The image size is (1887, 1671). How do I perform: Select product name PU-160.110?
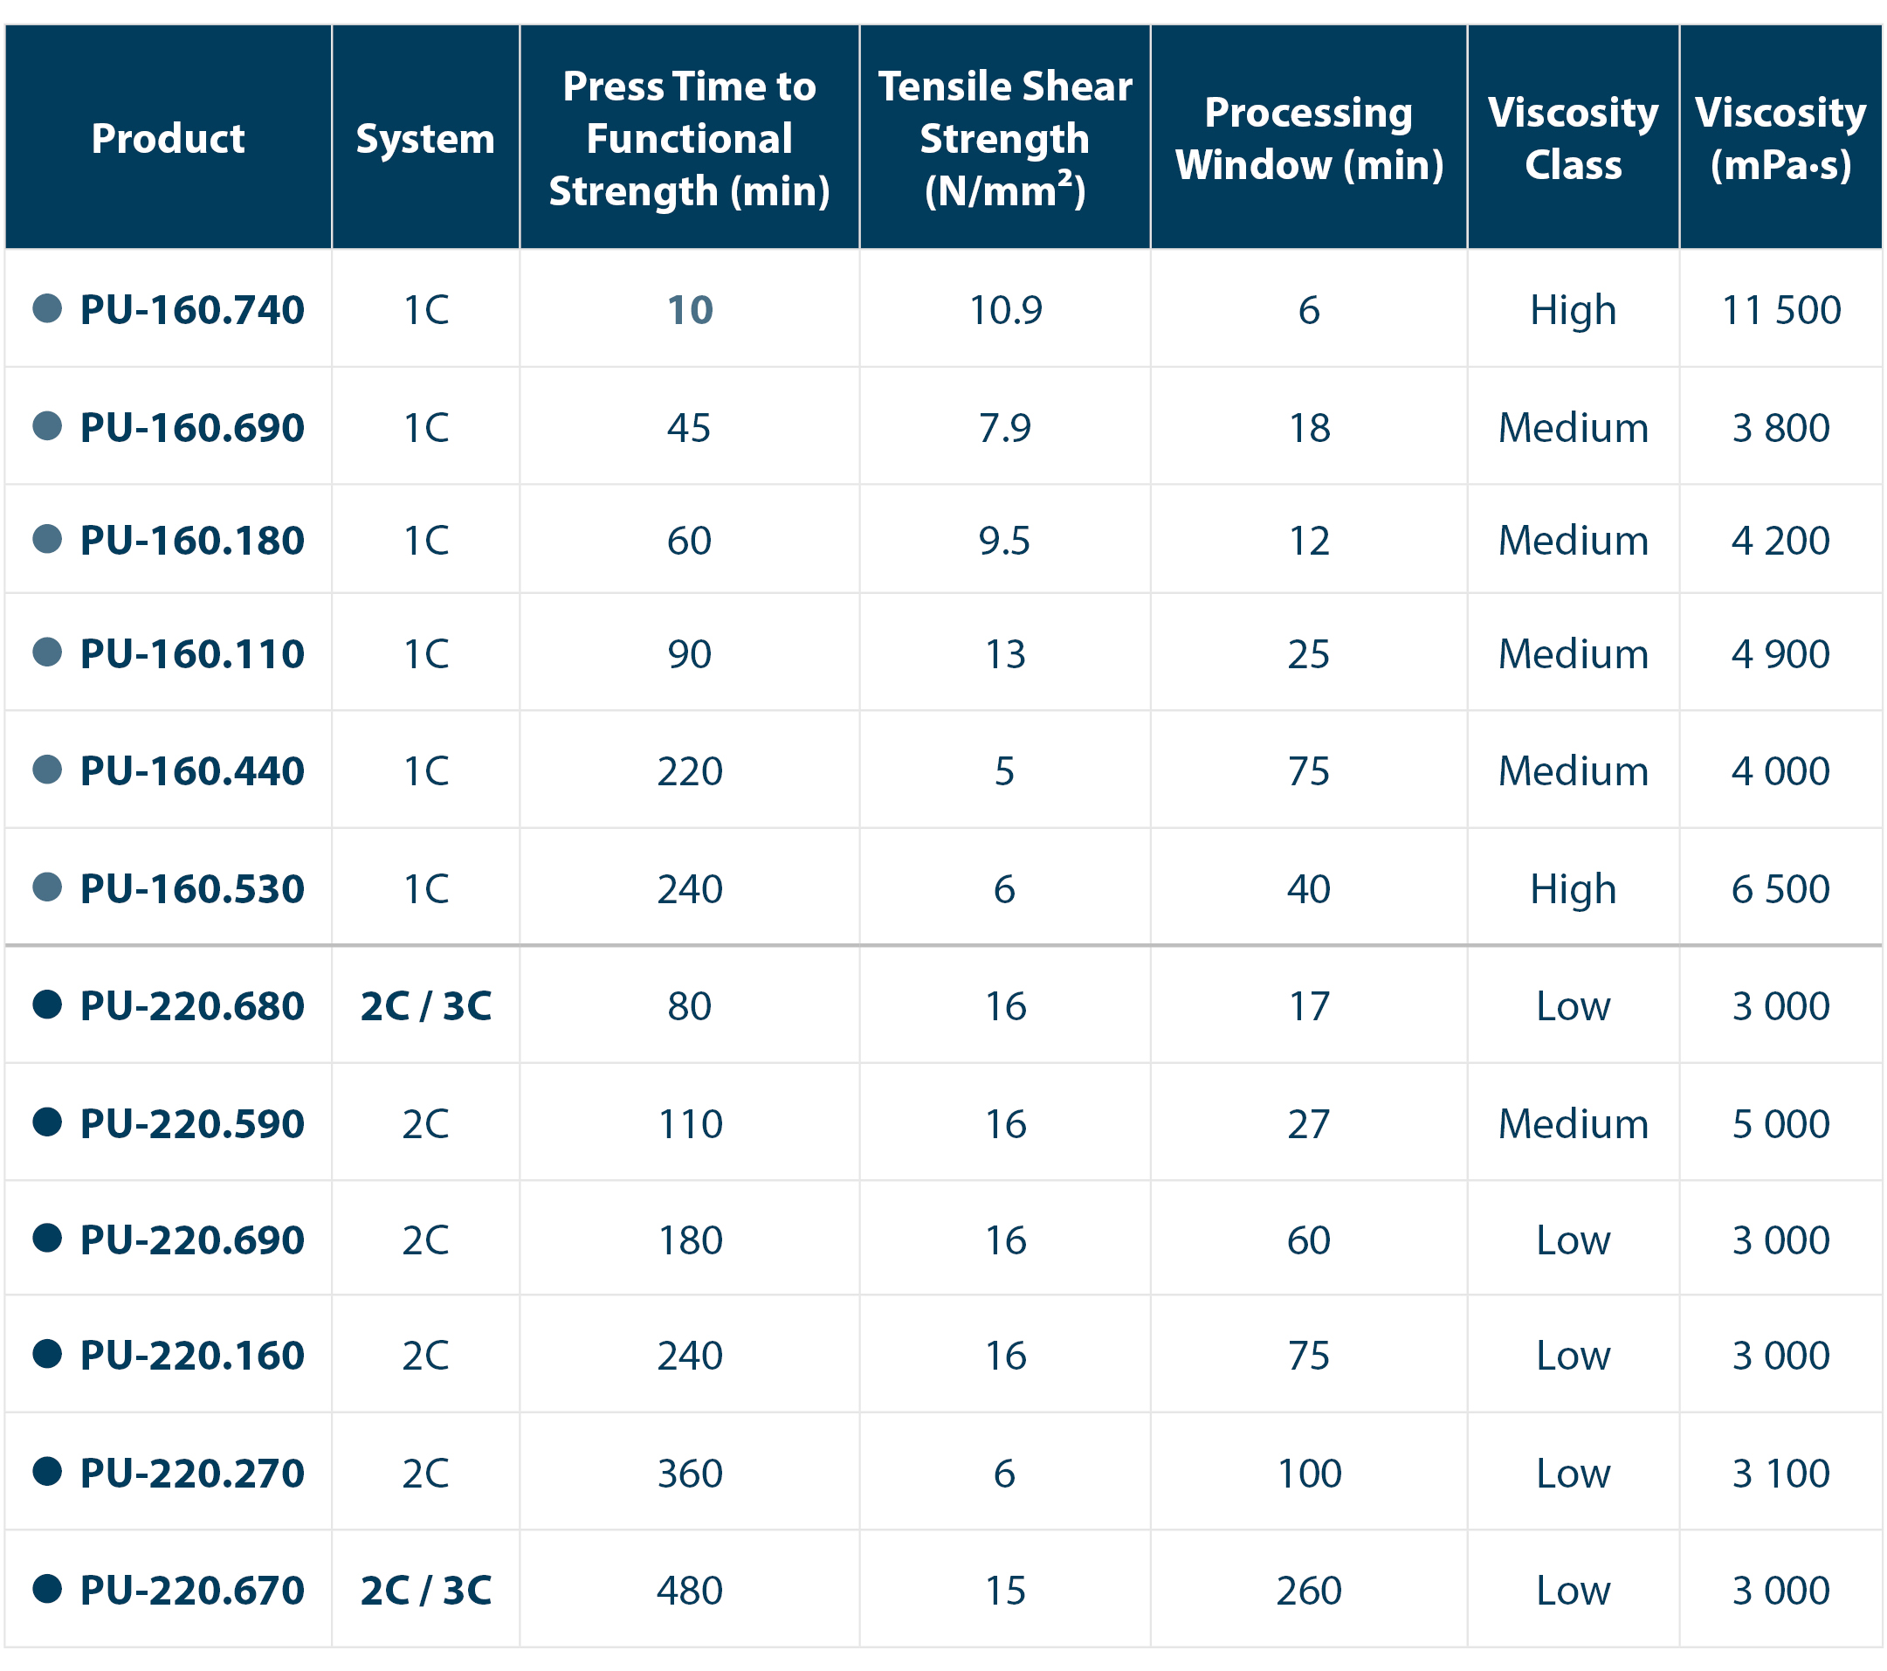(192, 654)
